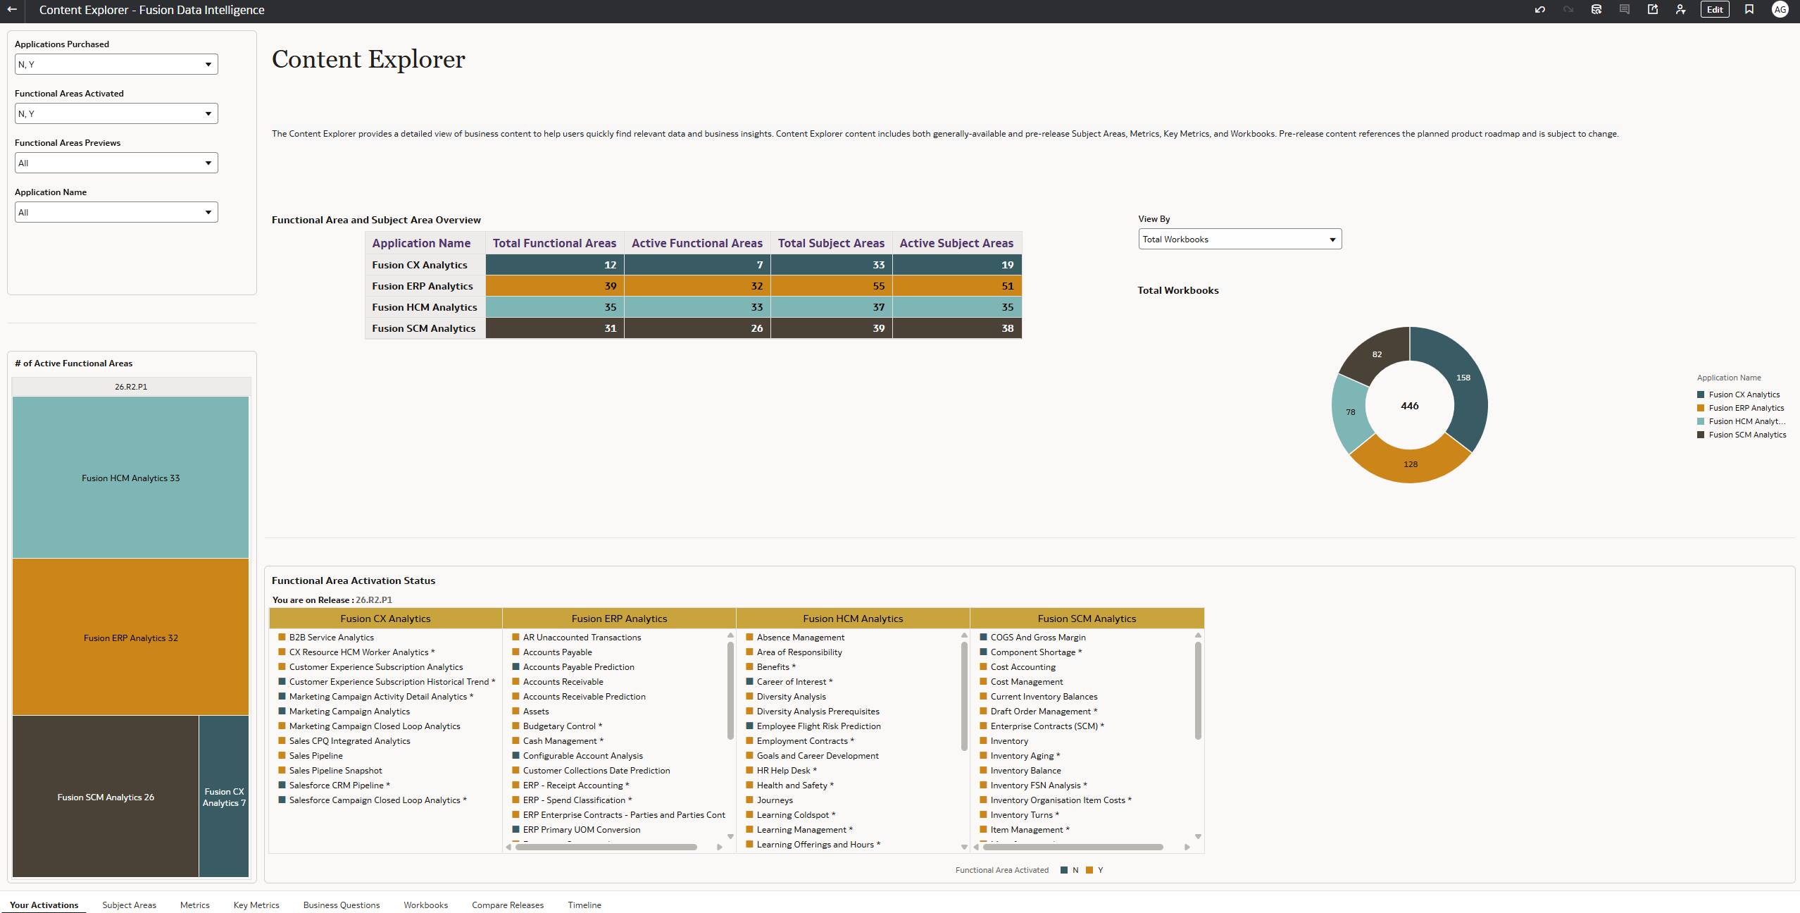1800x913 pixels.
Task: Open the Key Metrics tab
Action: [x=256, y=905]
